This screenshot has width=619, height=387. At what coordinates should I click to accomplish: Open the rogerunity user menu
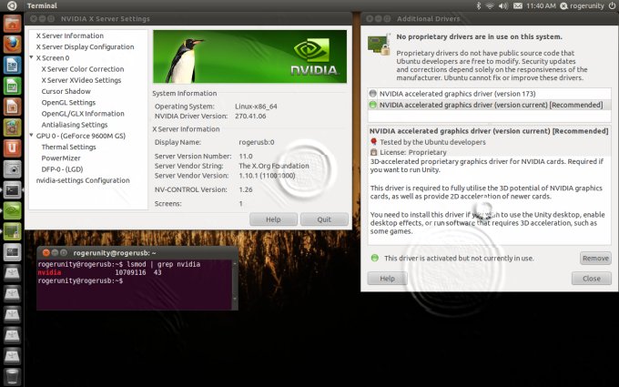pos(583,5)
